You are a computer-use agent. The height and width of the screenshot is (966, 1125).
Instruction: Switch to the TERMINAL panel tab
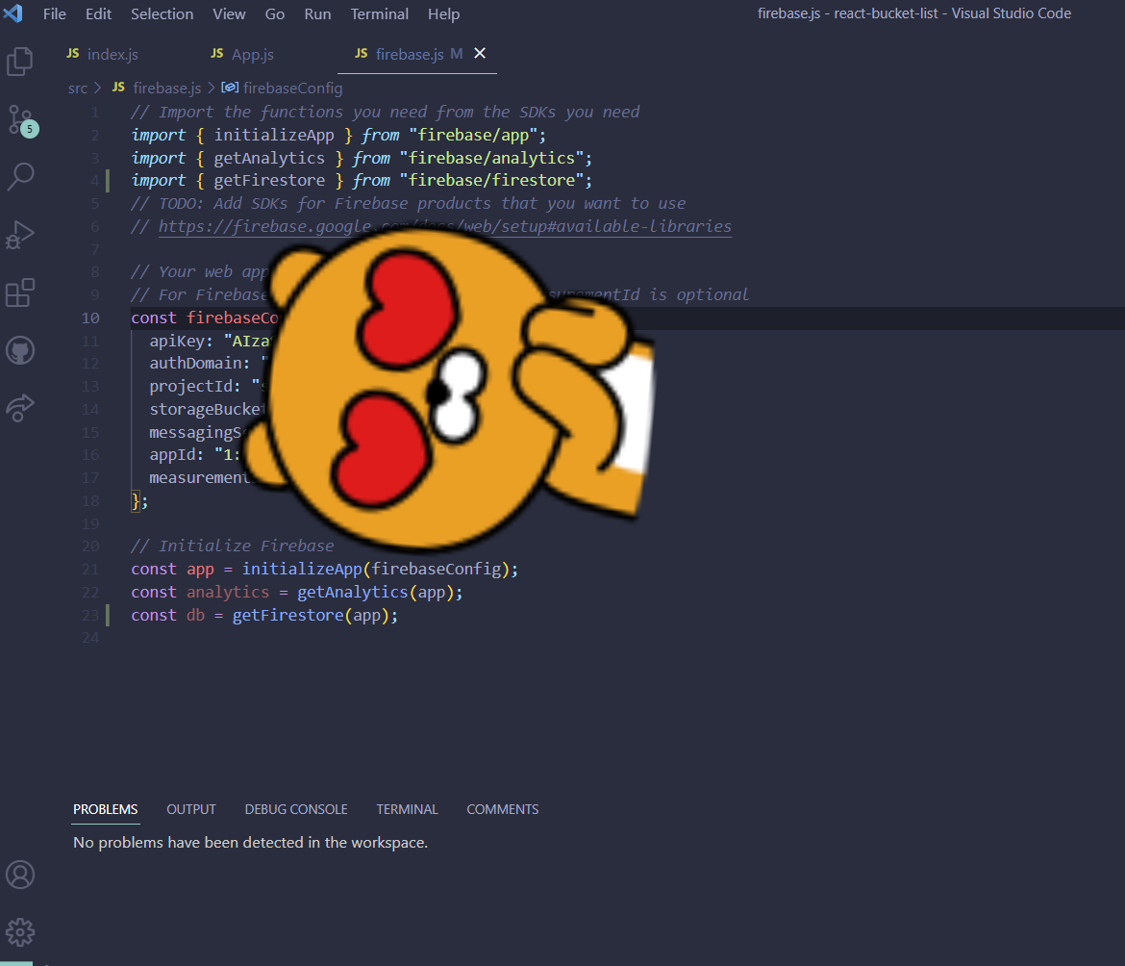pyautogui.click(x=407, y=809)
